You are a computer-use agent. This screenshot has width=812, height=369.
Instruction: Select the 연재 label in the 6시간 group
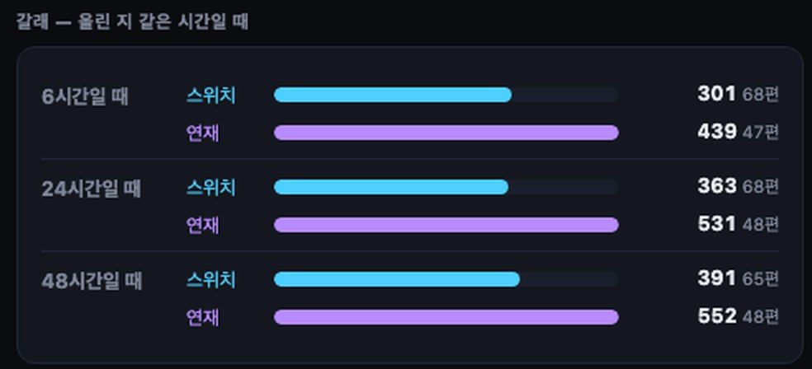coord(202,133)
